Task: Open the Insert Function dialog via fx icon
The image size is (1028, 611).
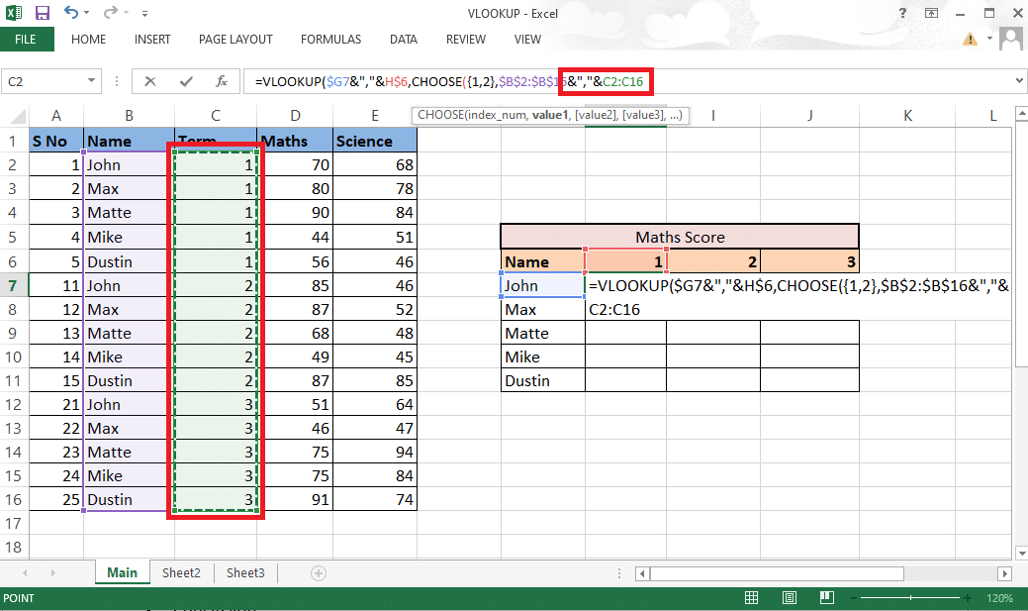Action: [222, 80]
